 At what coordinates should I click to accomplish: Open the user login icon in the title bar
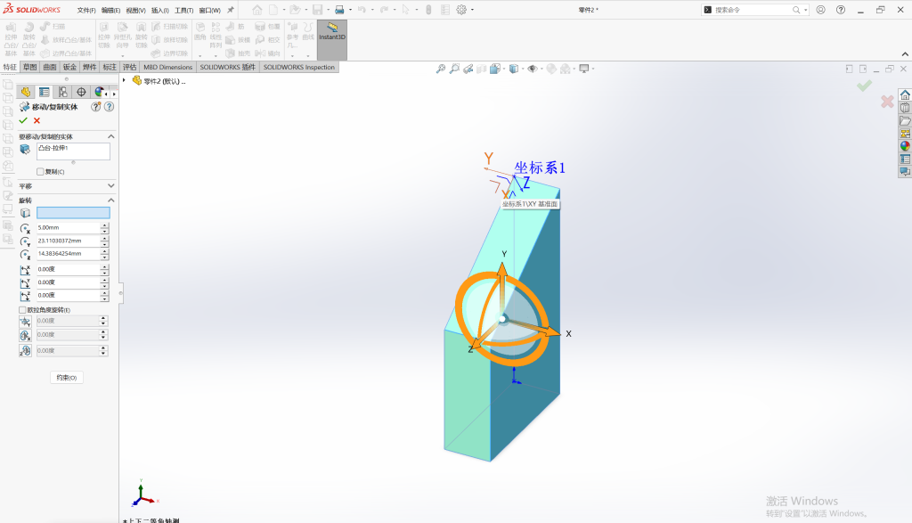point(820,10)
